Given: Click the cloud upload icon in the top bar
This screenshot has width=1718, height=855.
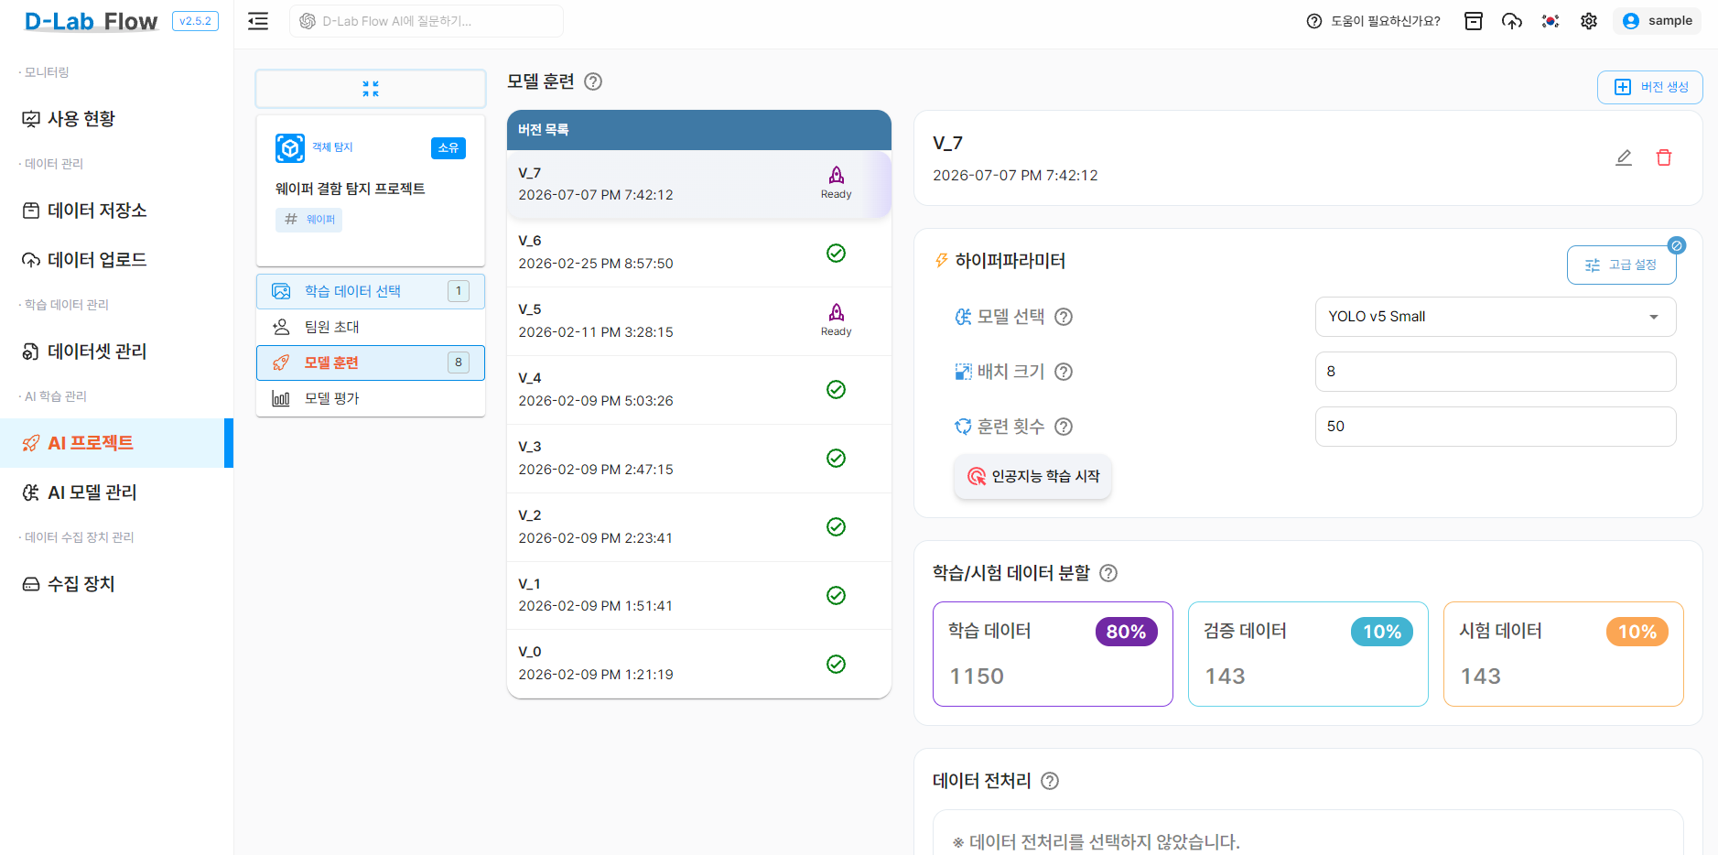Looking at the screenshot, I should [1512, 21].
